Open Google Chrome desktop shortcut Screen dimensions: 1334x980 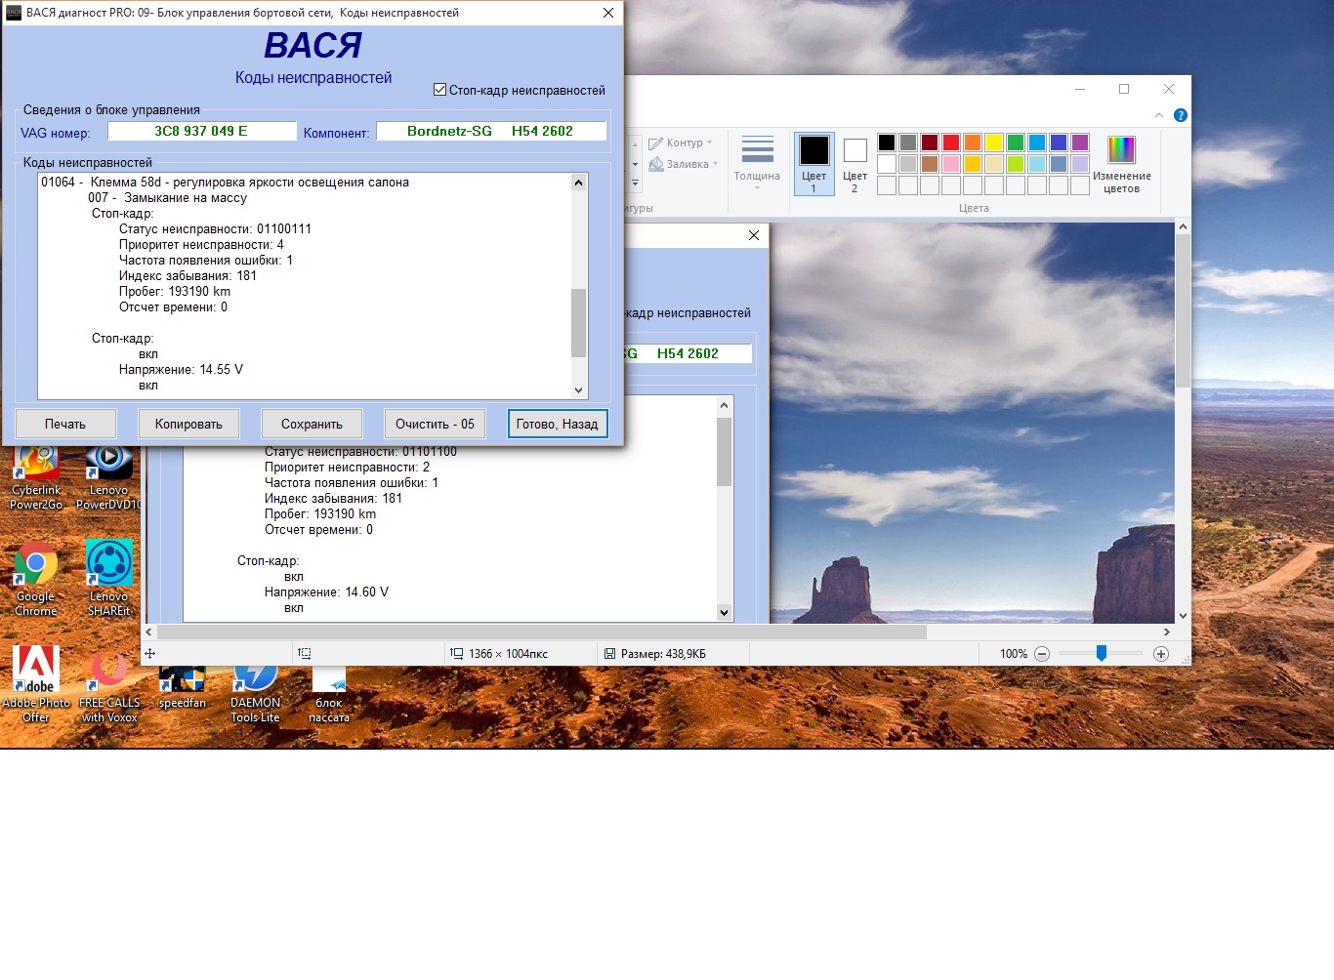click(36, 577)
